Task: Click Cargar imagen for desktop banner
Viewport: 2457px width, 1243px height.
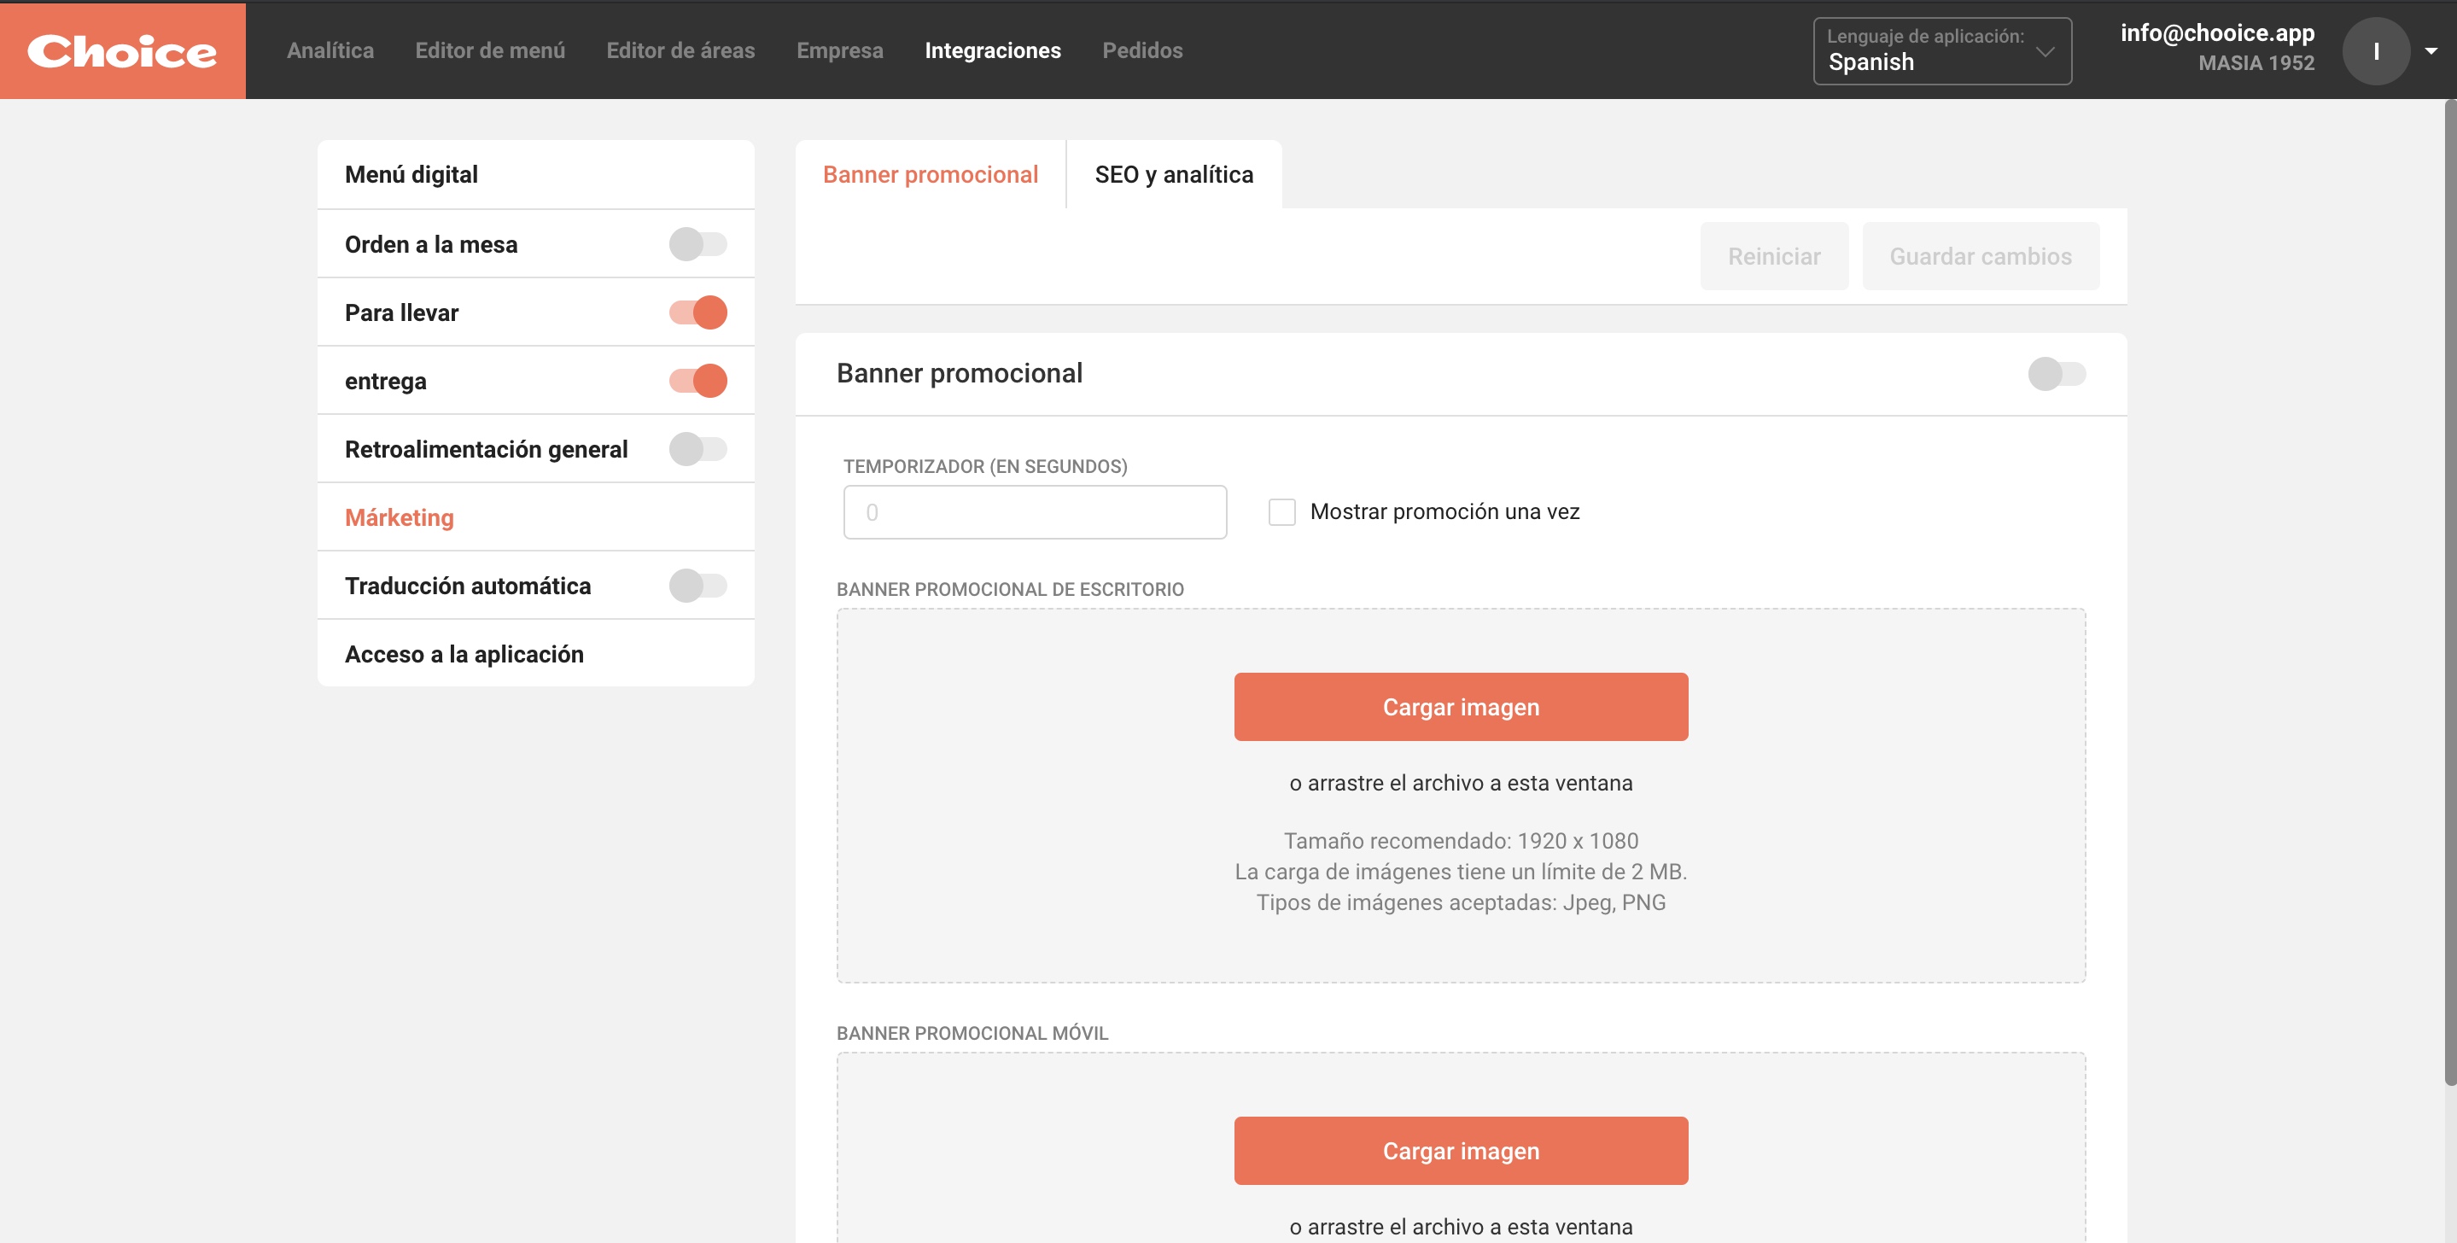Action: 1460,705
